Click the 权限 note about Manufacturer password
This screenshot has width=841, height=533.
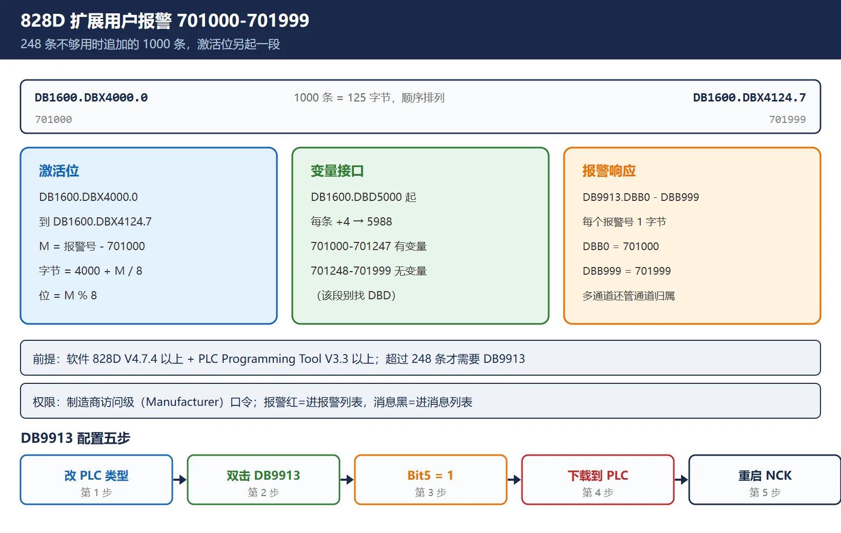(x=420, y=401)
